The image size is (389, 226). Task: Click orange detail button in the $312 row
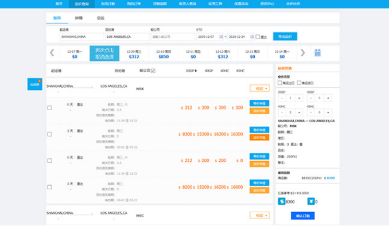pos(259,111)
